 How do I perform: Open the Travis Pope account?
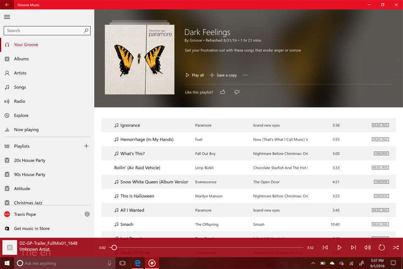tap(25, 214)
